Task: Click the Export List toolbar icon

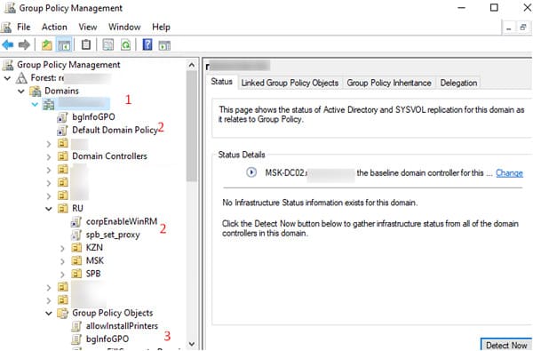Action: [x=108, y=45]
